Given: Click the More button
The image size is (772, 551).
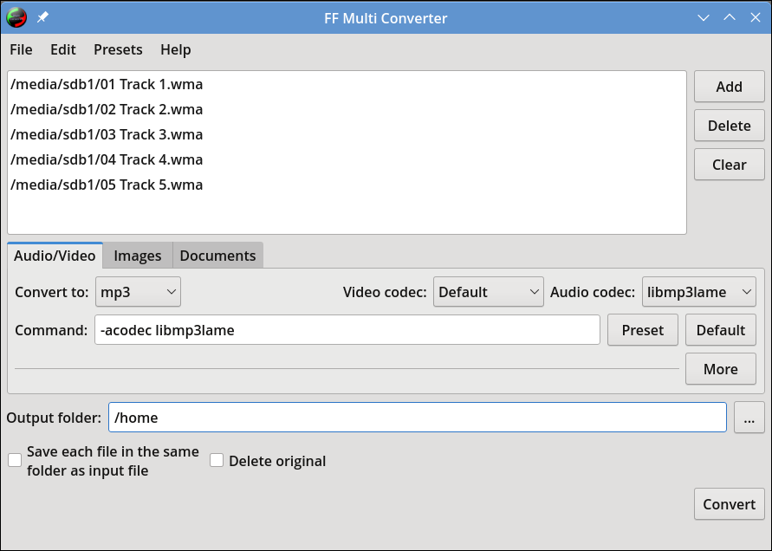Looking at the screenshot, I should click(720, 369).
